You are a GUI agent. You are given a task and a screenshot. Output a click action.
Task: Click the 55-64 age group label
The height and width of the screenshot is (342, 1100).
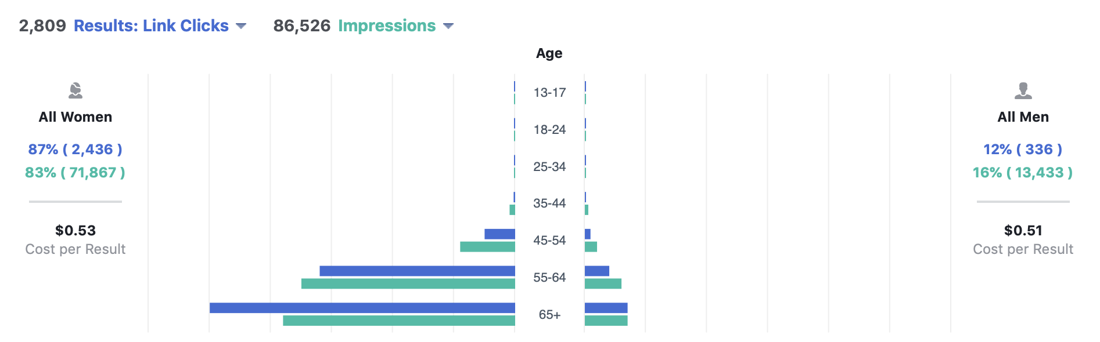pos(549,278)
